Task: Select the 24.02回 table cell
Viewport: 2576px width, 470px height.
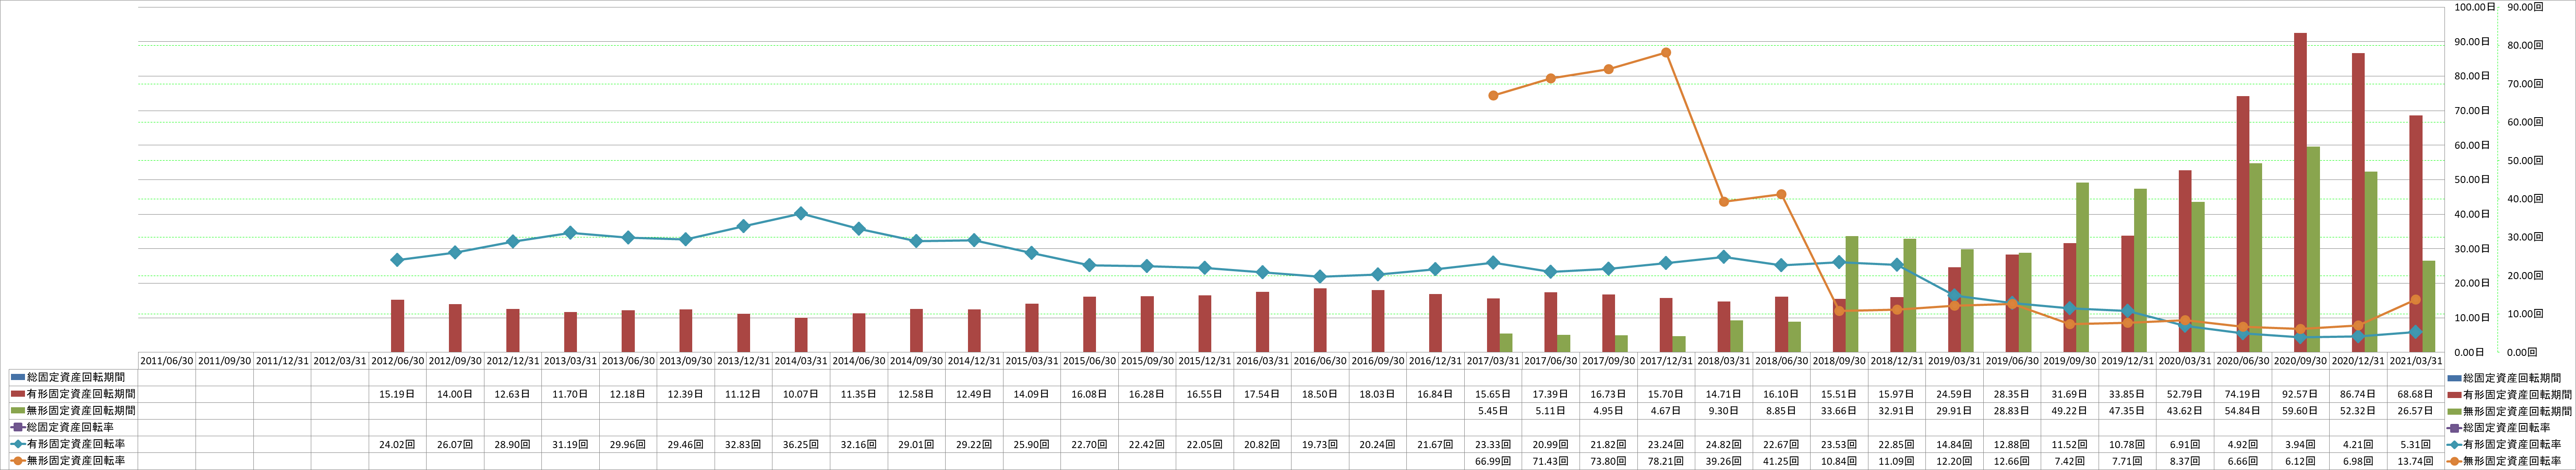Action: pyautogui.click(x=398, y=444)
